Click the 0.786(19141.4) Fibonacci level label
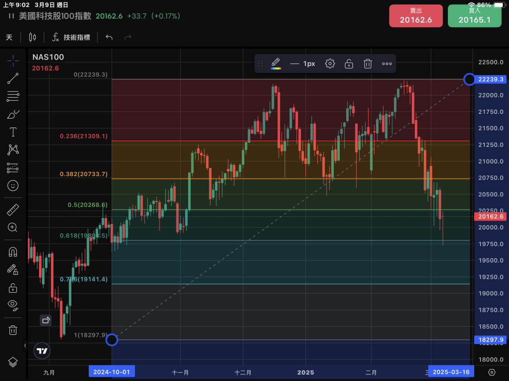Screen dimensions: 509x381 [x=84, y=279]
